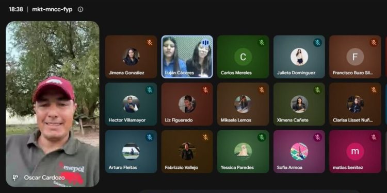
Task: Click Carlos Mereles' letter C avatar
Action: (x=243, y=57)
